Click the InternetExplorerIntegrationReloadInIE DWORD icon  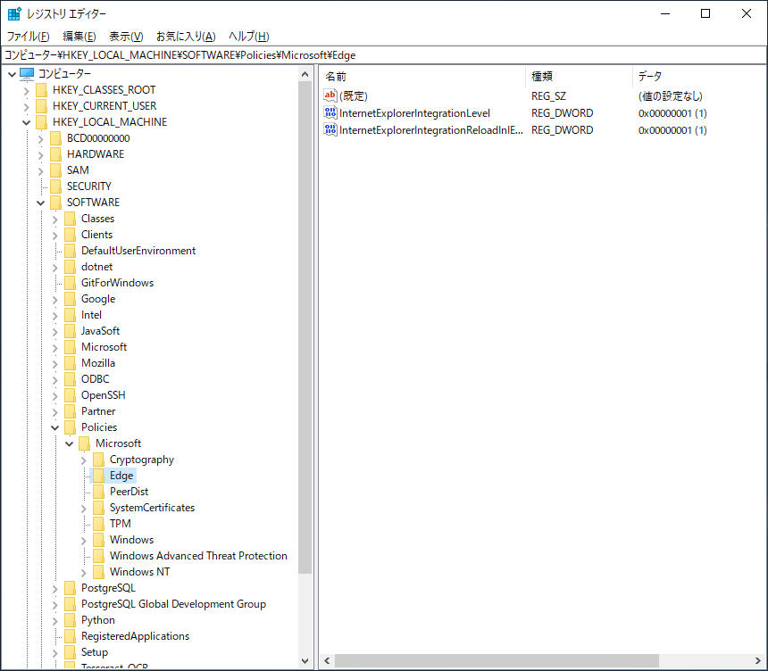(x=330, y=130)
